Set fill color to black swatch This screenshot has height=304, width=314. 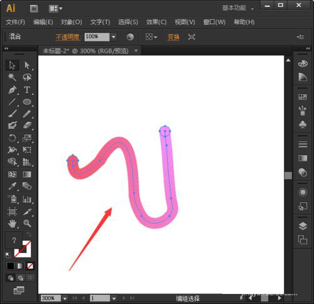click(11, 266)
